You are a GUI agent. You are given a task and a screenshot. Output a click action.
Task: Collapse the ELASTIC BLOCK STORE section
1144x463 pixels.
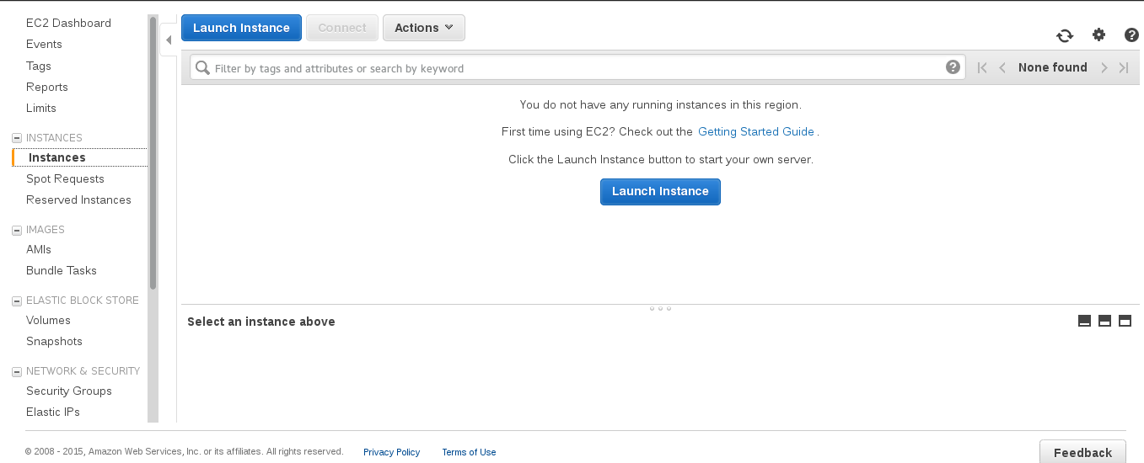pos(16,301)
